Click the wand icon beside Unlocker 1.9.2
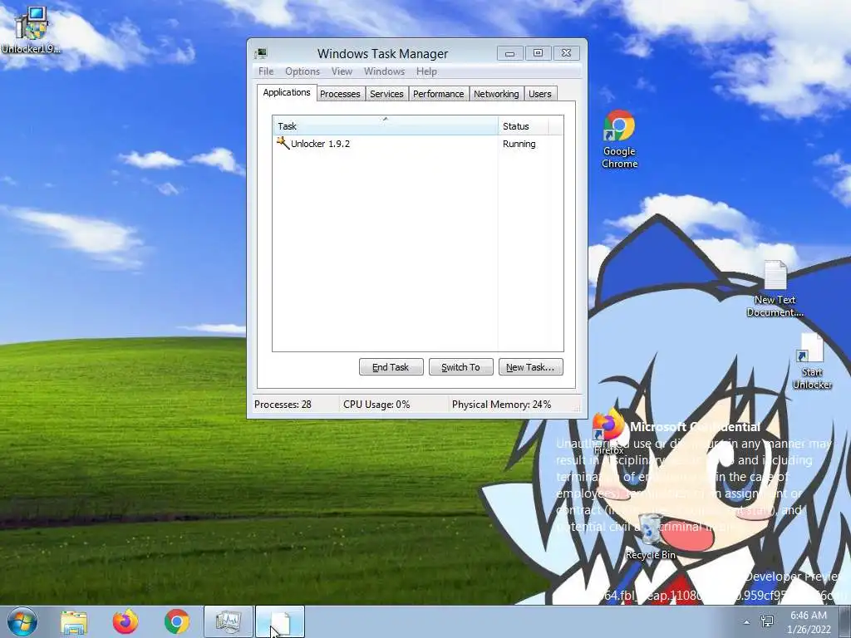The image size is (851, 638). [283, 143]
